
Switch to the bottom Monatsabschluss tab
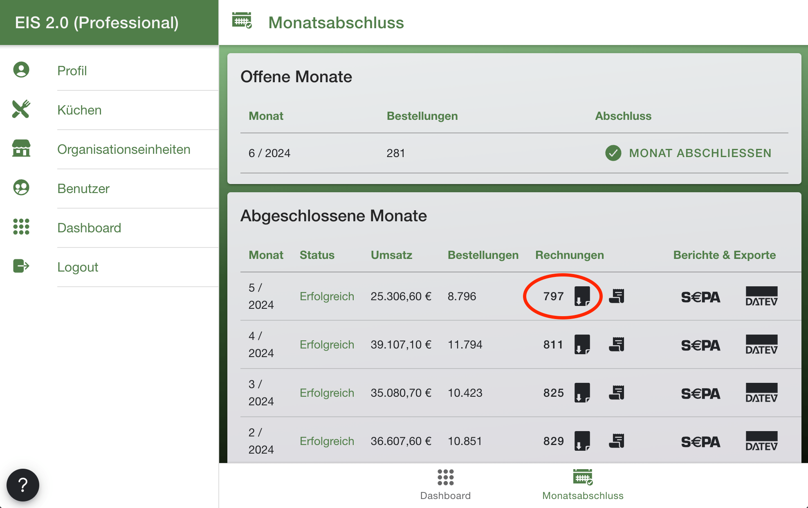point(583,485)
